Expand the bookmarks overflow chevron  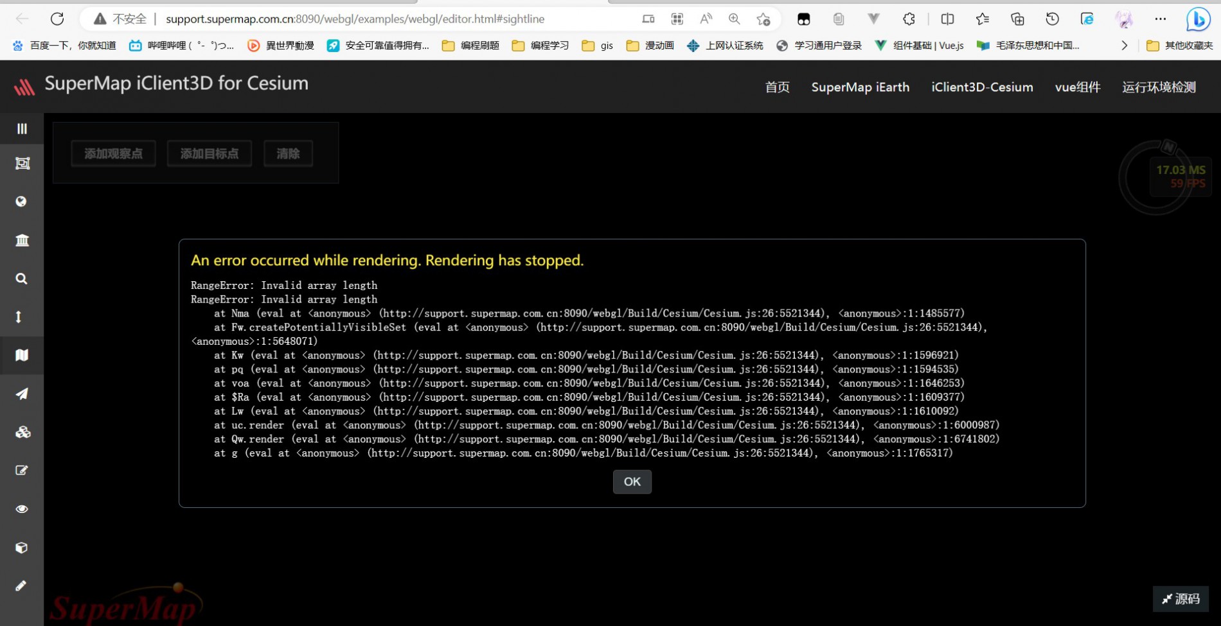coord(1124,46)
